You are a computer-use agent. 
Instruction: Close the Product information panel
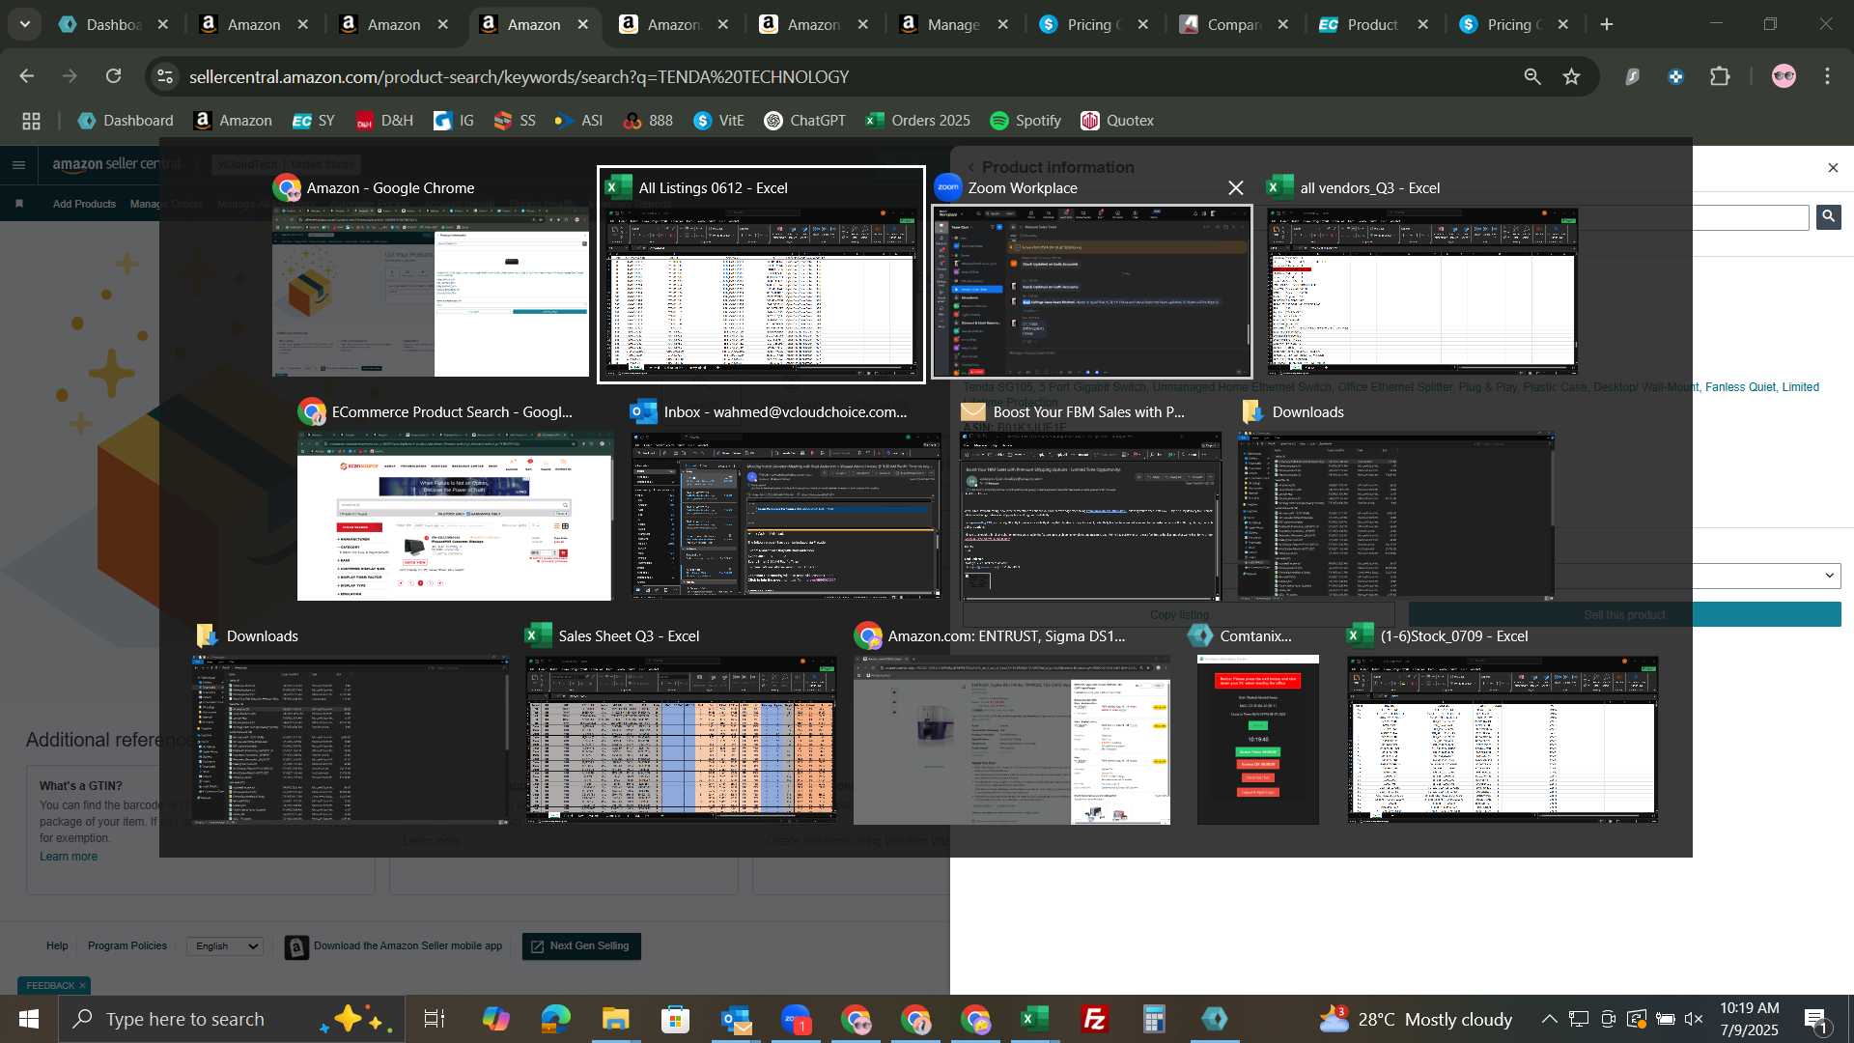(x=1833, y=168)
